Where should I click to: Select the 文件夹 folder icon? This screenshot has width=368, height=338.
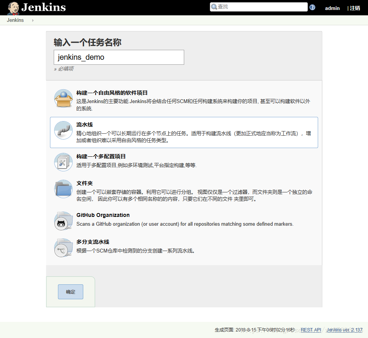pos(63,189)
